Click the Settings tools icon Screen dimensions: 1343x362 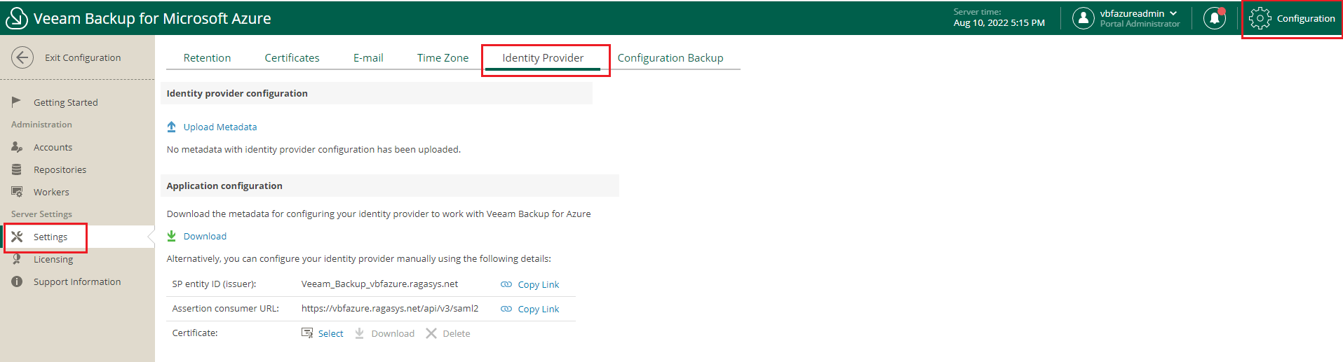[x=17, y=237]
